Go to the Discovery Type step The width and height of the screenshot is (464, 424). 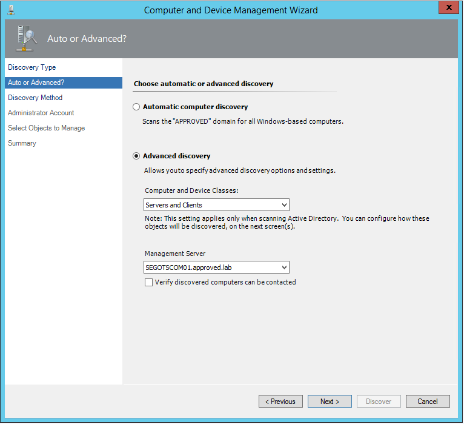pyautogui.click(x=31, y=67)
